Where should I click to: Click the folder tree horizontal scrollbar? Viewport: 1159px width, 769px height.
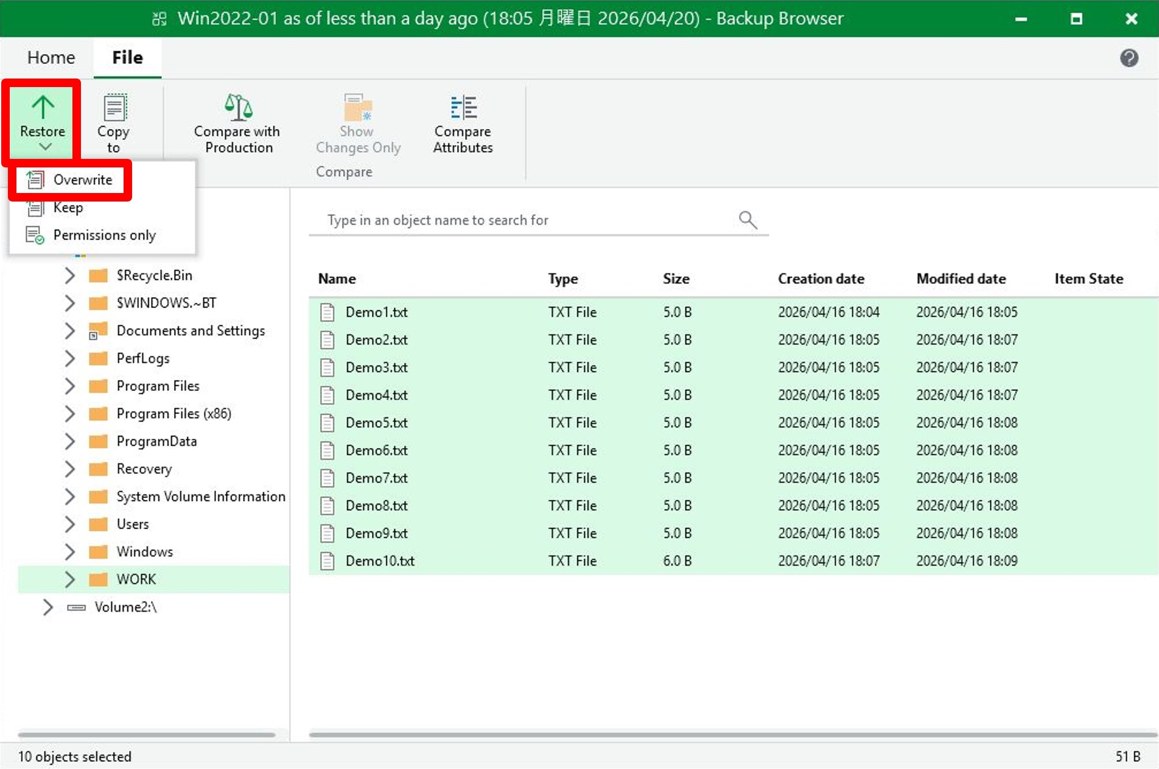click(147, 735)
